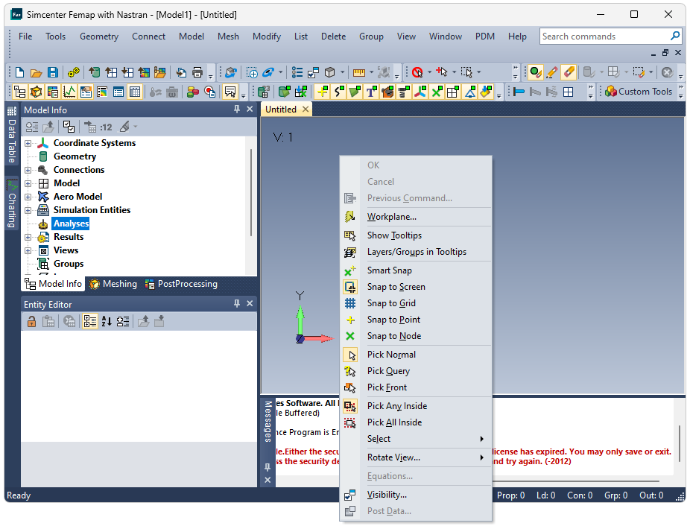Click the Data Table side tab
The height and width of the screenshot is (526, 690).
[x=12, y=136]
